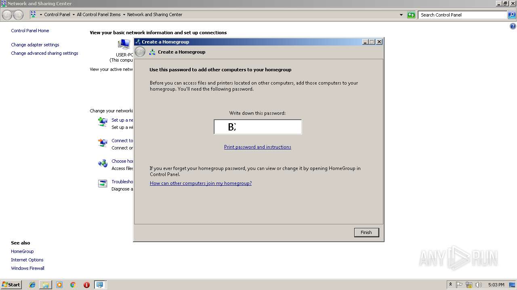
Task: Open the HomeGroup link under See also
Action: point(22,251)
